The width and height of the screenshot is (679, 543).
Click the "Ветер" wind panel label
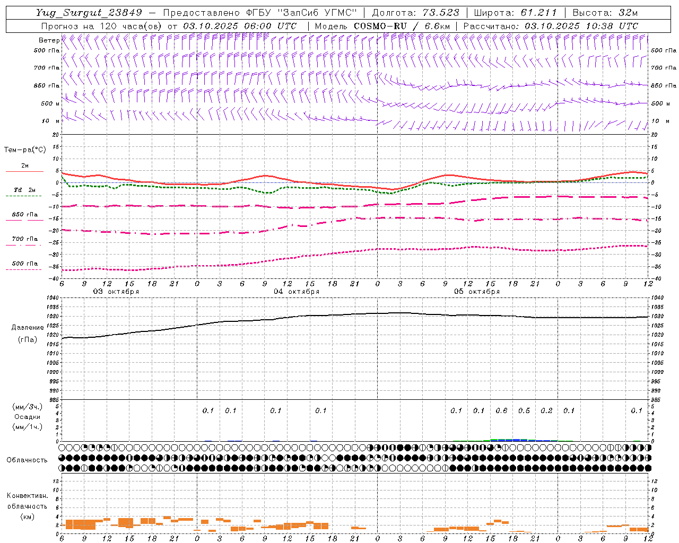49,40
